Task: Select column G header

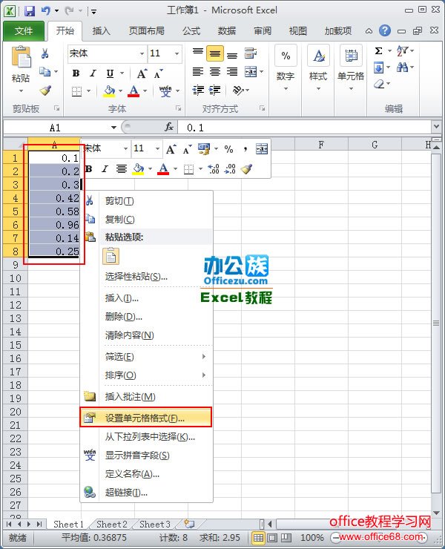Action: click(375, 145)
